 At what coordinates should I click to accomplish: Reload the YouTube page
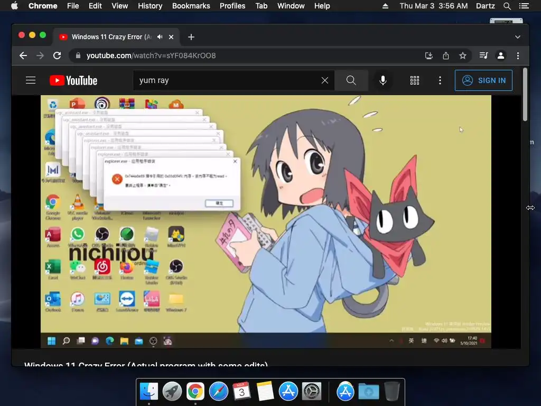pos(57,56)
